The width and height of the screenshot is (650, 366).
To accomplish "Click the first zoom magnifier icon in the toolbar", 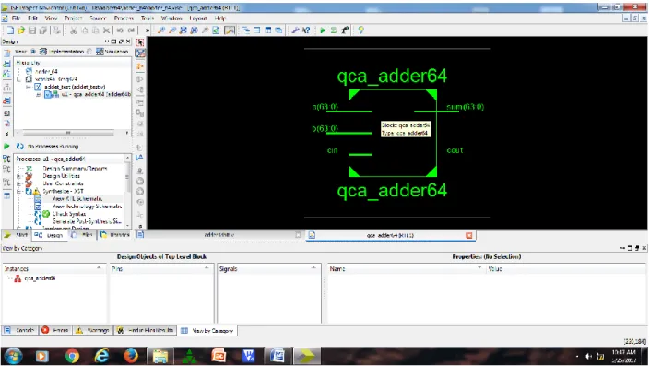I will pyautogui.click(x=161, y=30).
